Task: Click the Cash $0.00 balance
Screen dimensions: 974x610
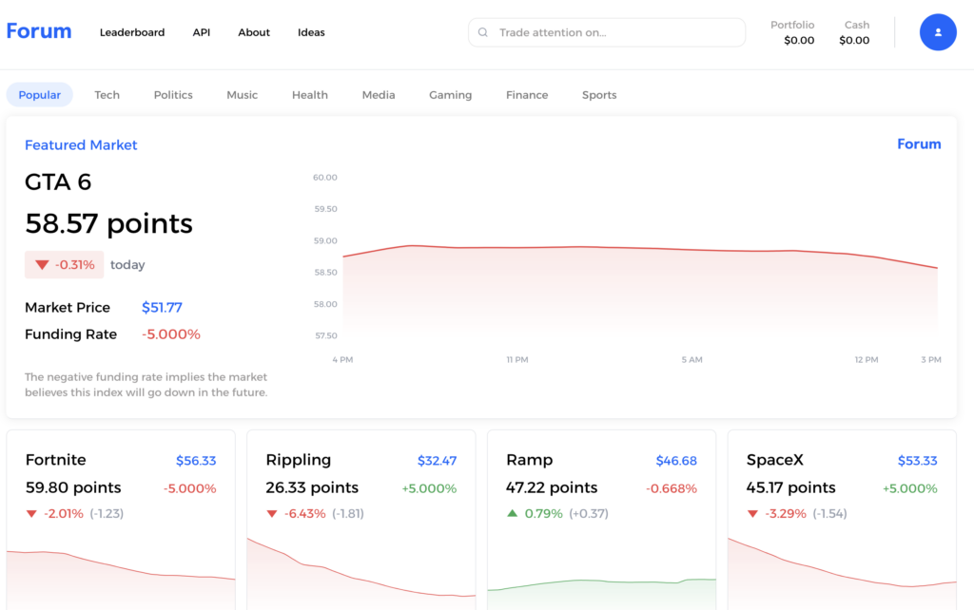Action: 854,32
